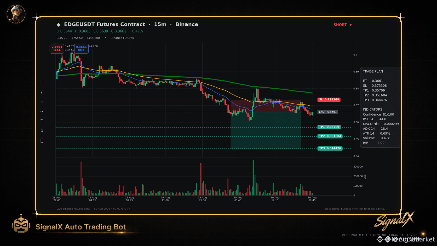Click the ATR 14 value 0.69%

(x=385, y=134)
